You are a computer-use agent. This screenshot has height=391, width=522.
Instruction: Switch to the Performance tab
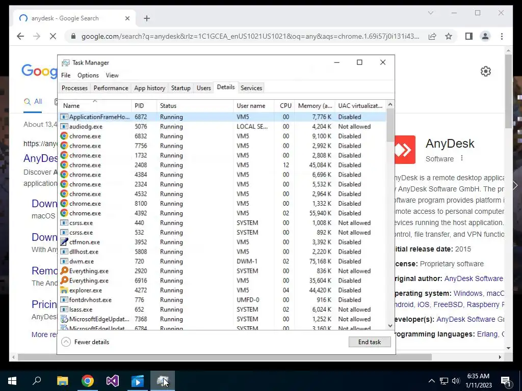click(111, 88)
